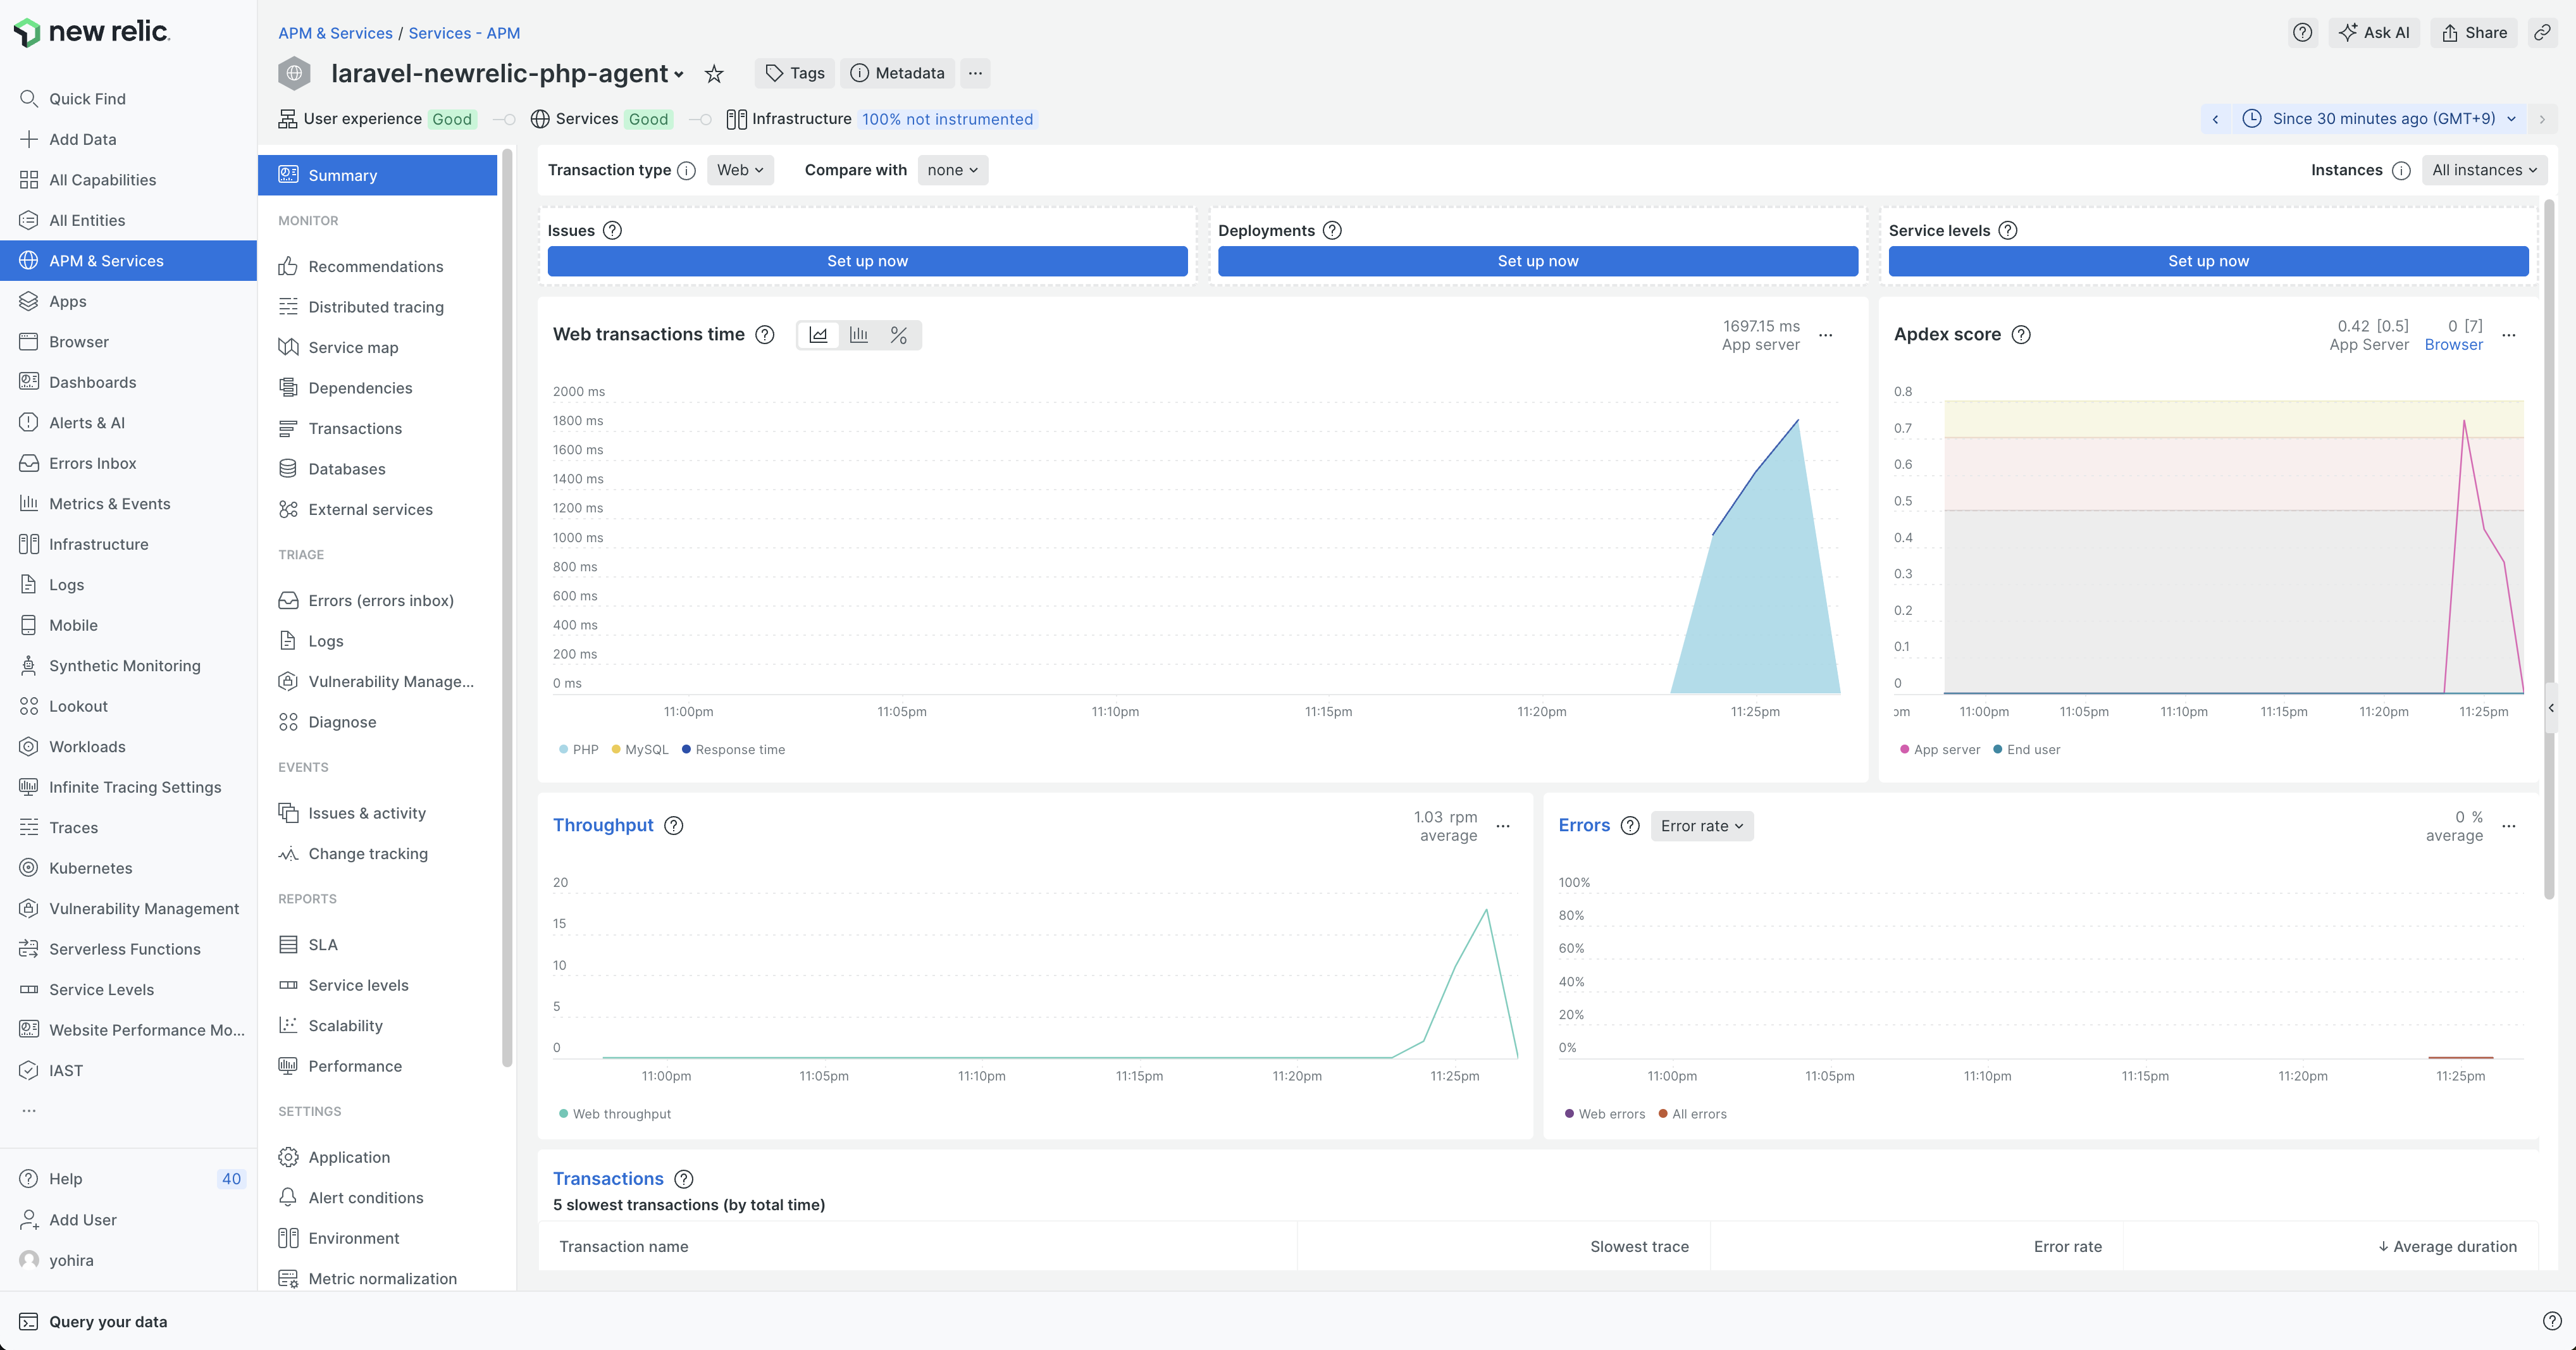2576x1350 pixels.
Task: Click the info icon next to Instances
Action: tap(2401, 170)
